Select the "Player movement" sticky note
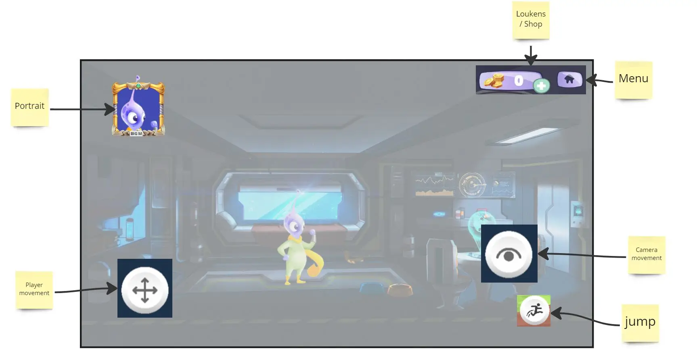Screen dimensions: 697x362 click(34, 289)
